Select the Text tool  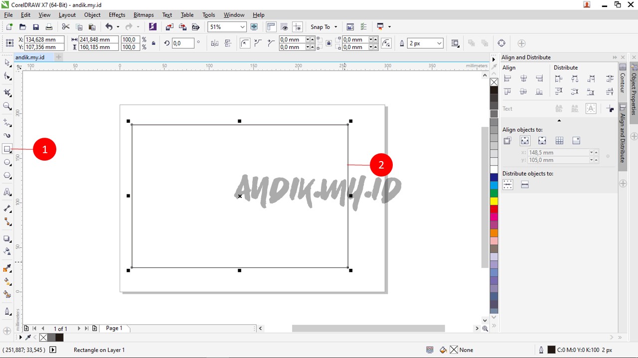7,192
